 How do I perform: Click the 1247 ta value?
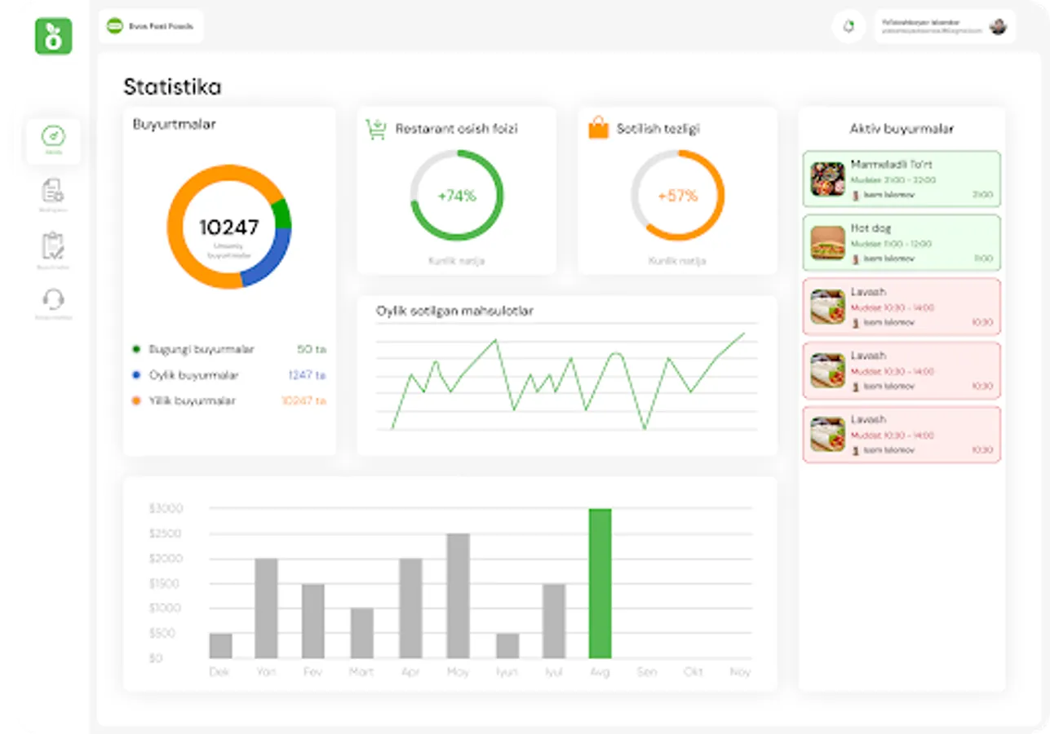tap(307, 375)
